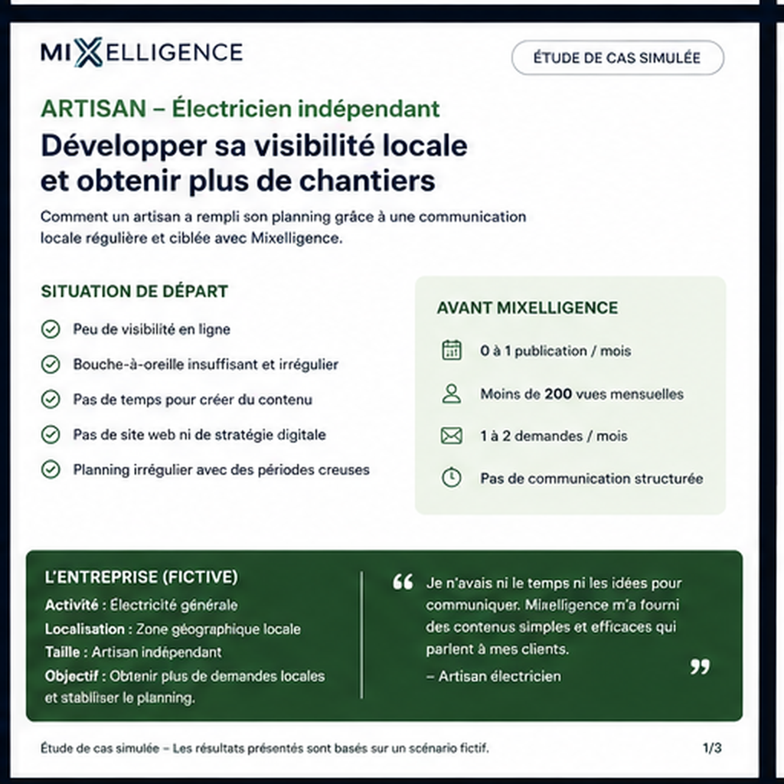Click the checkmark next to Peu de visibilité

51,329
